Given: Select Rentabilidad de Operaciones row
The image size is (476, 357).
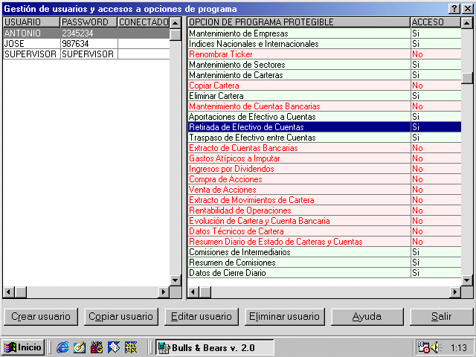Looking at the screenshot, I should 324,210.
